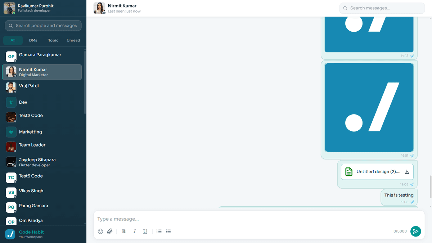Open chat with Jaydeep Sitapara
This screenshot has width=432, height=243.
(42, 162)
